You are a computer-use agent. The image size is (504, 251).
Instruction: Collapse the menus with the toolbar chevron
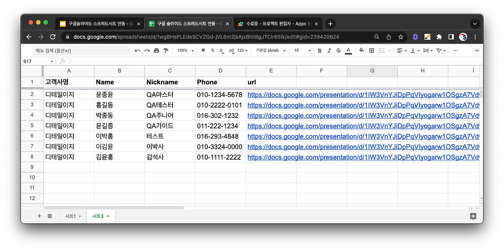point(477,50)
